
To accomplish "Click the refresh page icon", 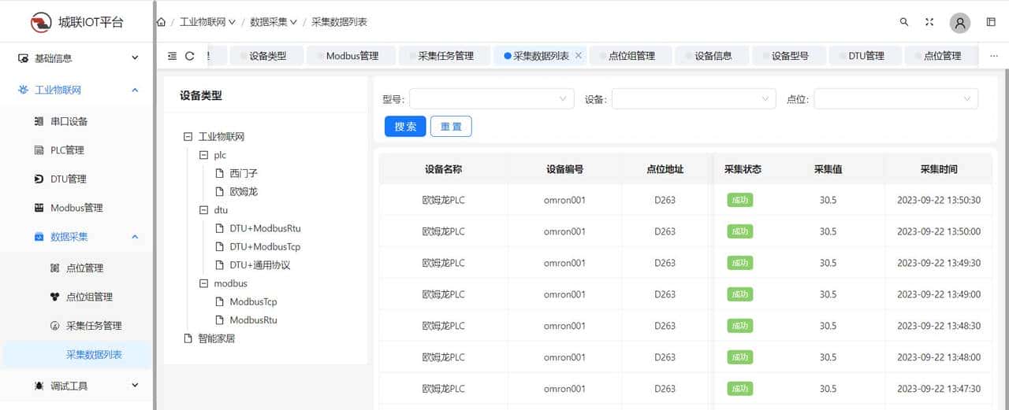I will [190, 56].
